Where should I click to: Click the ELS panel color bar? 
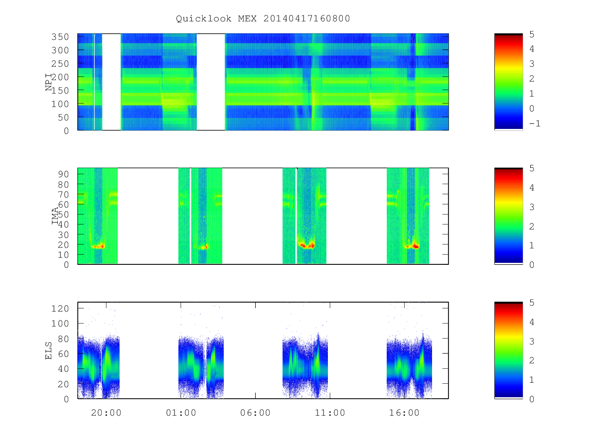click(508, 350)
